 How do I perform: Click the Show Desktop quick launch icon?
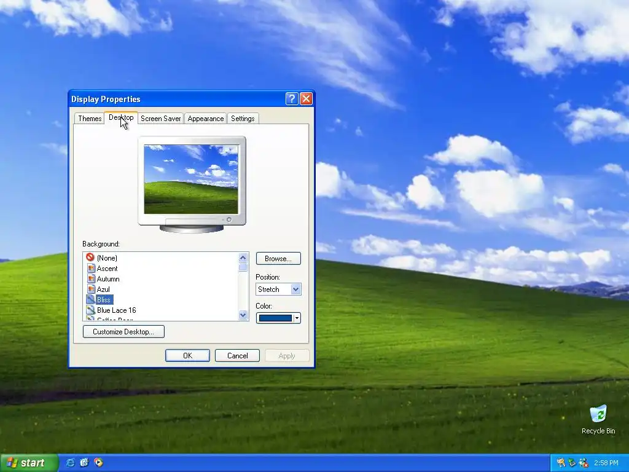pyautogui.click(x=84, y=463)
